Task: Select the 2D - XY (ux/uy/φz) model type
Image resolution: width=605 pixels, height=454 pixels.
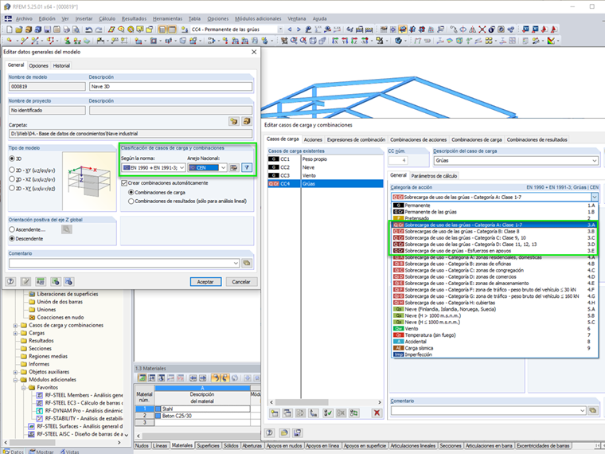Action: tap(12, 189)
